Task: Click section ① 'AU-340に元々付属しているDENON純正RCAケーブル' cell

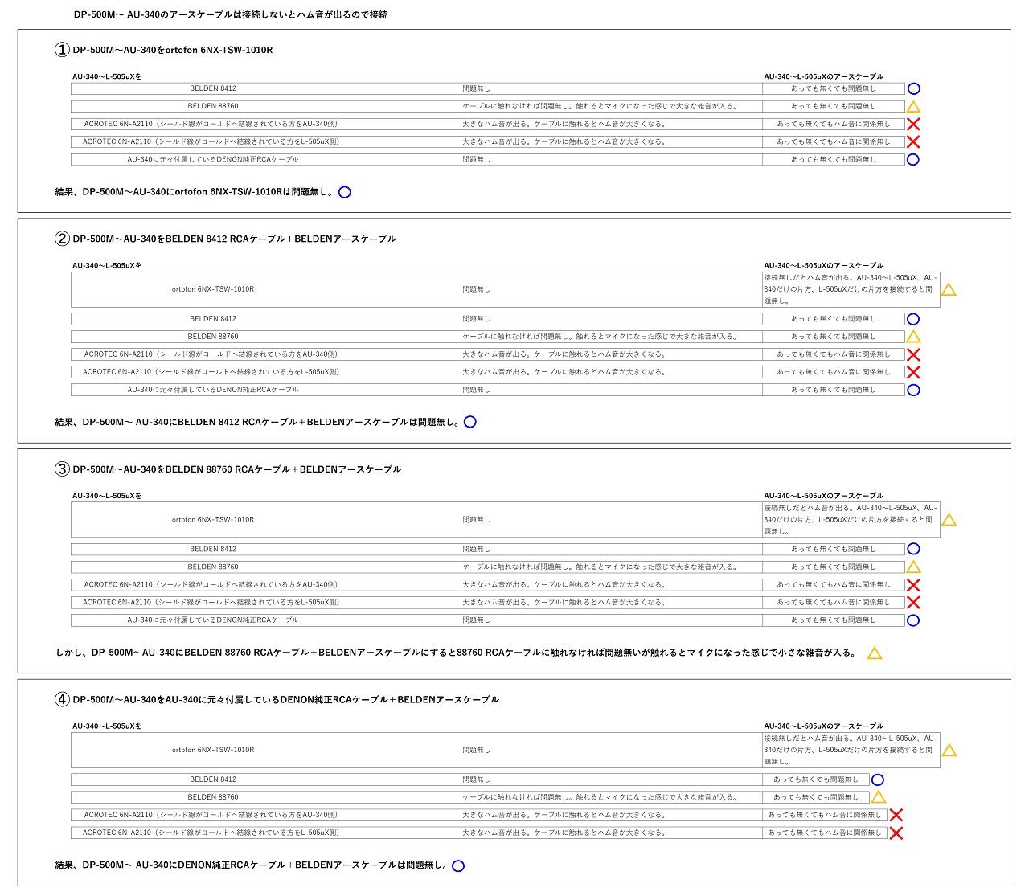Action: coord(213,159)
